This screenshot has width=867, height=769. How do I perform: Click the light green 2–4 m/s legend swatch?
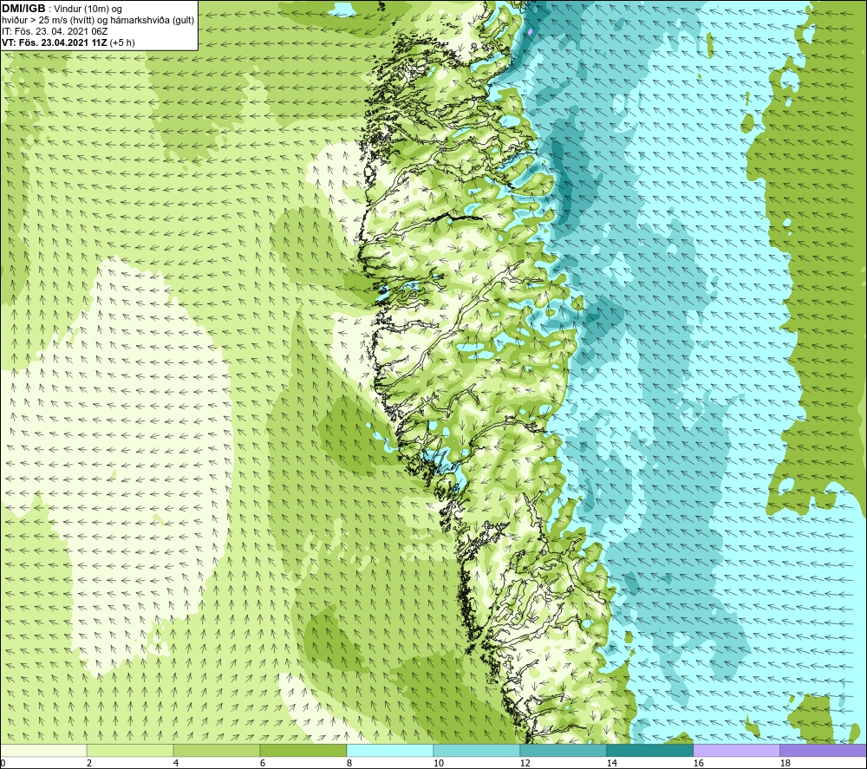coord(130,751)
